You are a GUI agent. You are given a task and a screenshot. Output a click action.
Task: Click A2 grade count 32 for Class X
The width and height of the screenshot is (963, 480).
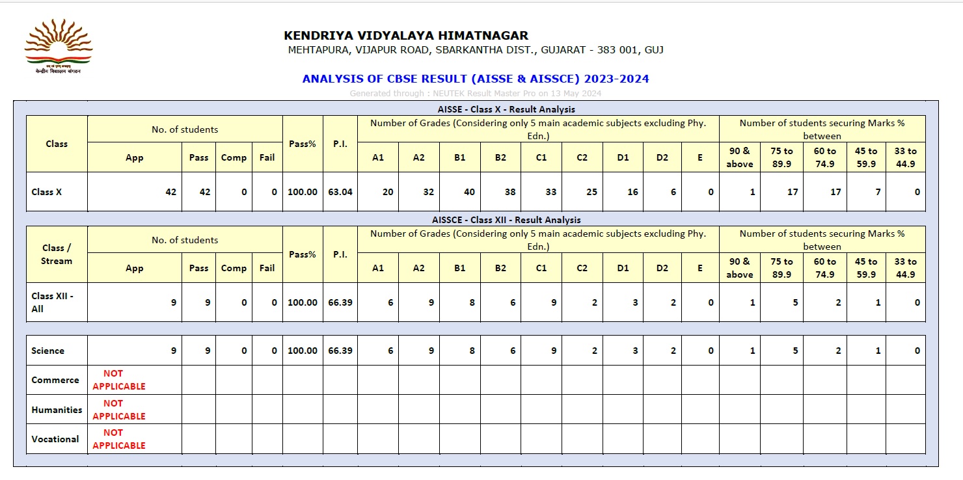429,192
